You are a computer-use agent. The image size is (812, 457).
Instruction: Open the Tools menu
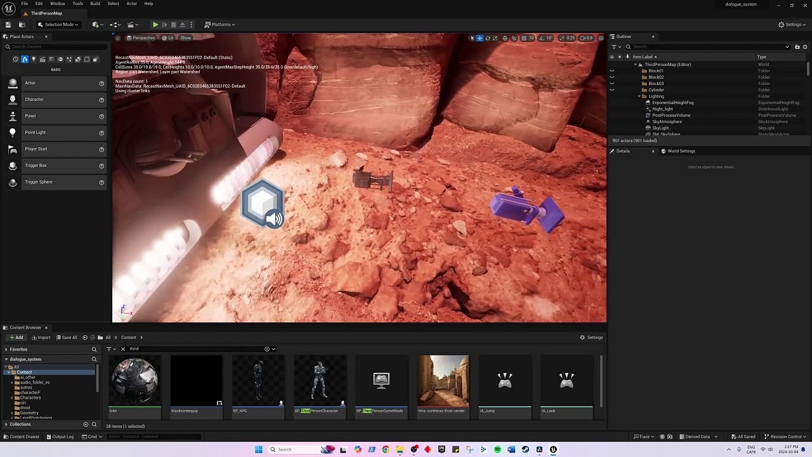[x=77, y=4]
